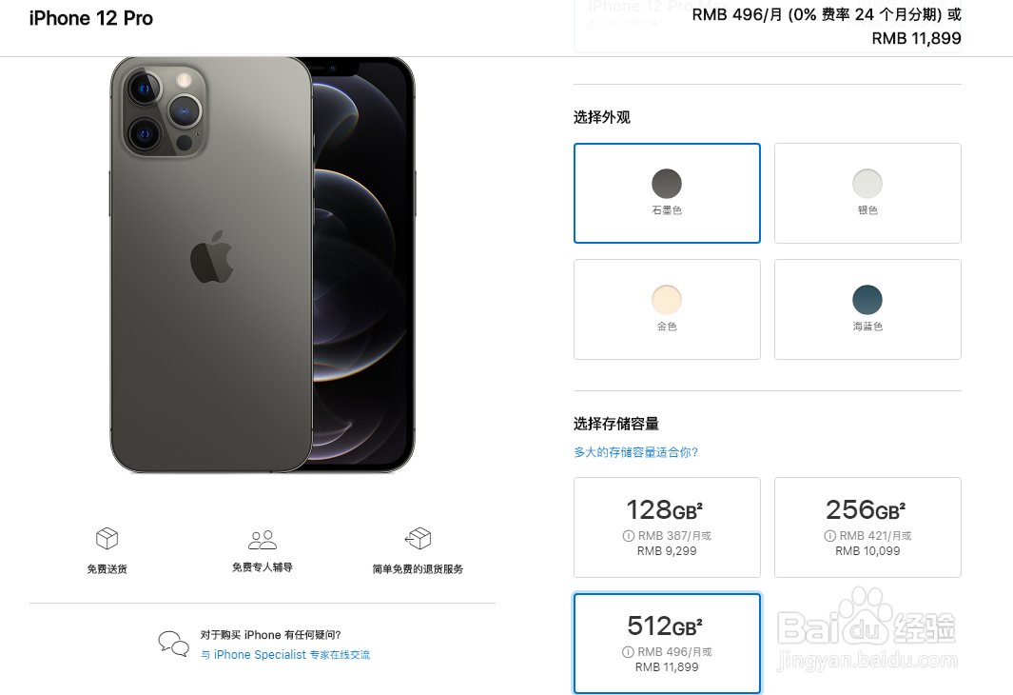Click the Apple logo on phone image
1013x695 pixels.
(x=212, y=257)
